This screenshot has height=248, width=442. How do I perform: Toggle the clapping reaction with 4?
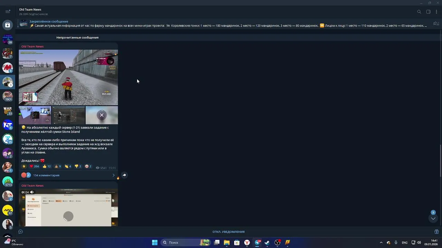point(68,166)
